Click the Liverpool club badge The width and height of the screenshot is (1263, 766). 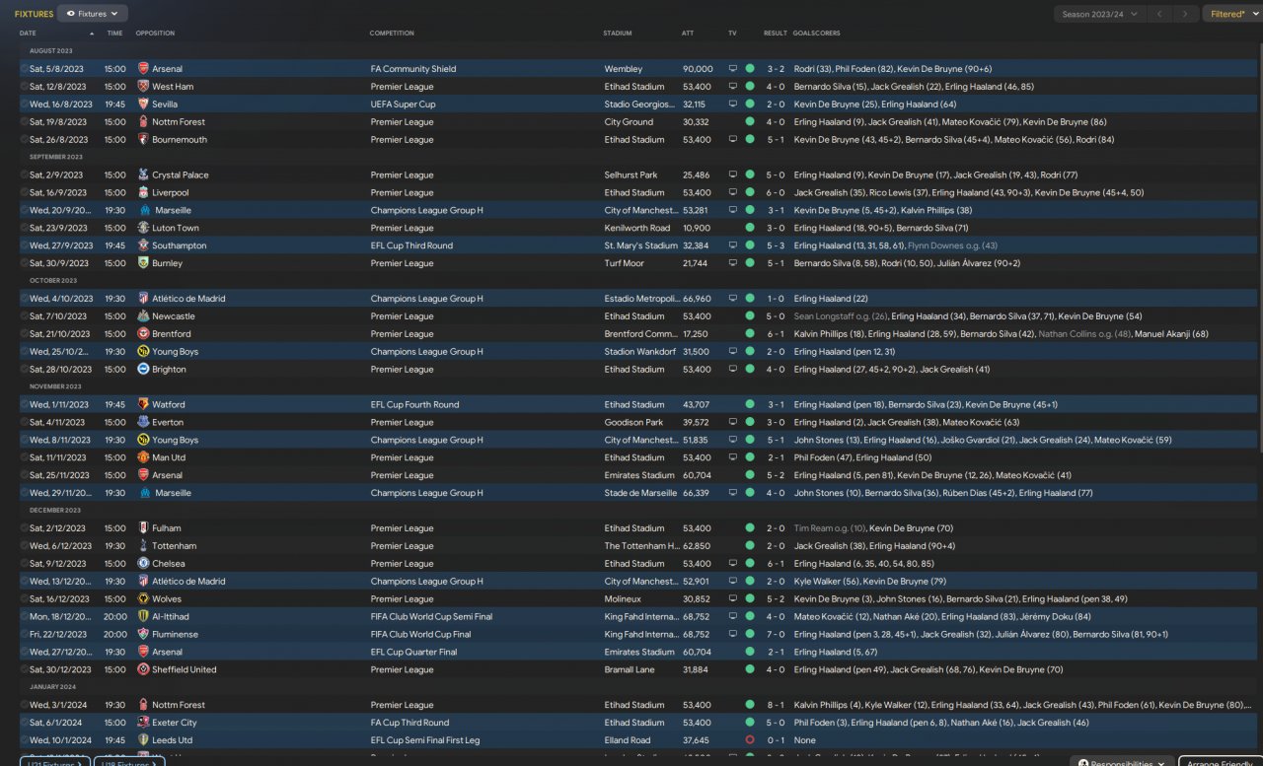point(143,193)
